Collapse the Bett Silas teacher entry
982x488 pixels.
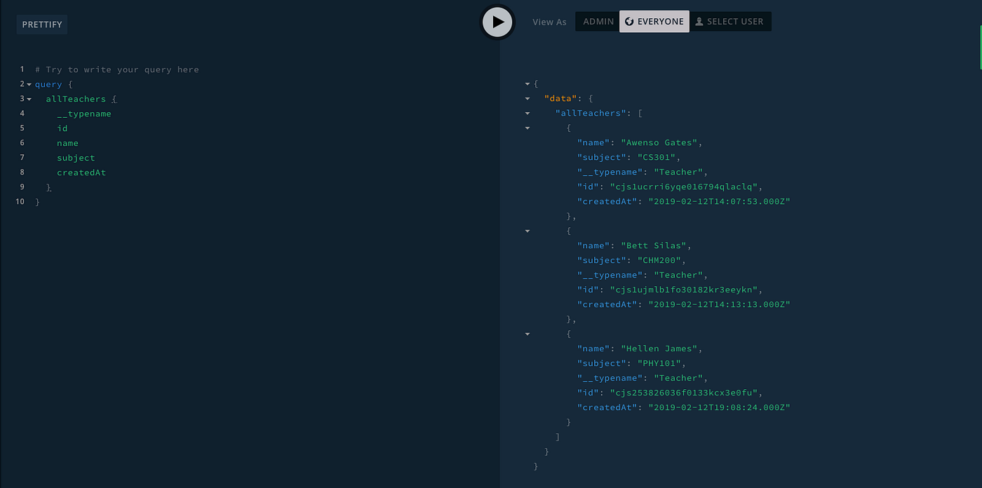pos(527,231)
